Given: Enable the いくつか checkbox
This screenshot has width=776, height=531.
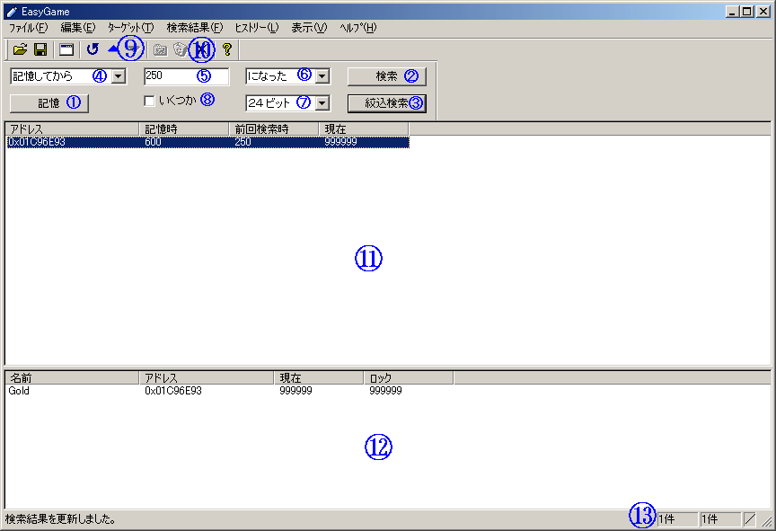Looking at the screenshot, I should [x=150, y=101].
